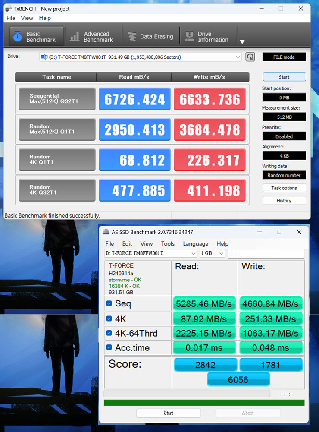Viewport: 319px width, 432px height.
Task: Start the AS SSD benchmark
Action: (x=169, y=413)
